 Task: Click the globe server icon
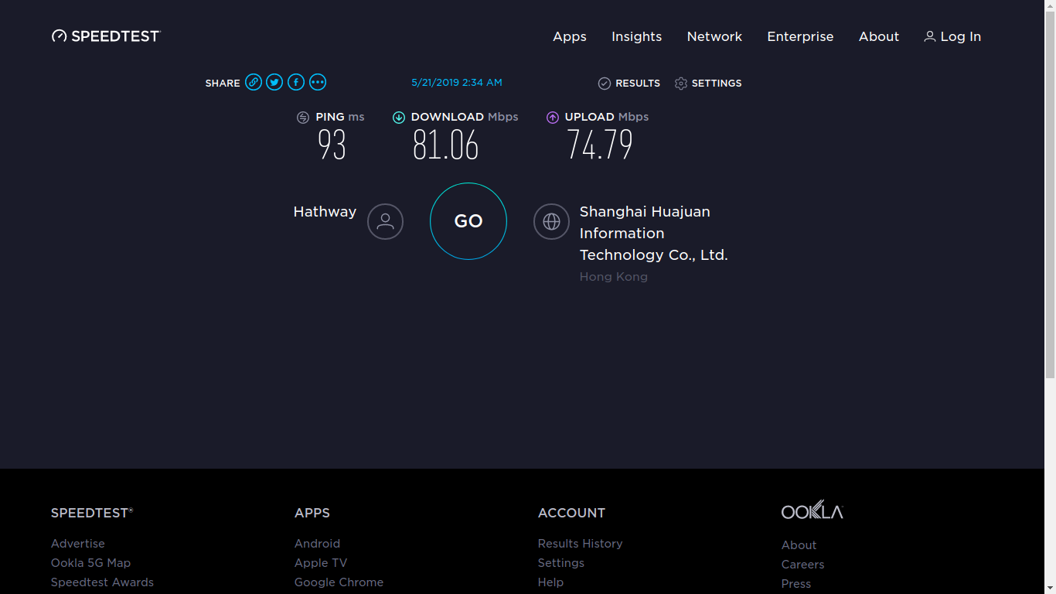(551, 221)
